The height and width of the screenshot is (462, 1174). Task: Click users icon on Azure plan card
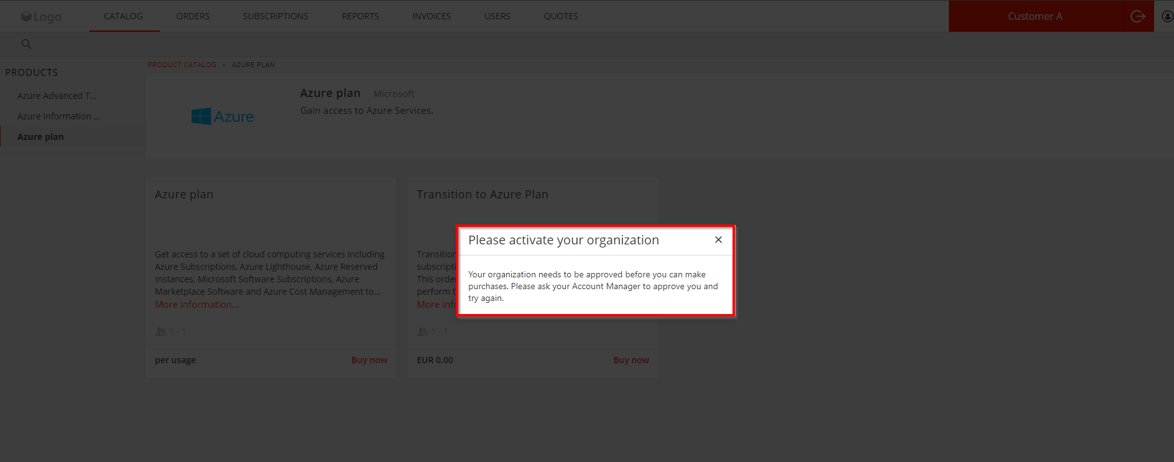coord(161,331)
